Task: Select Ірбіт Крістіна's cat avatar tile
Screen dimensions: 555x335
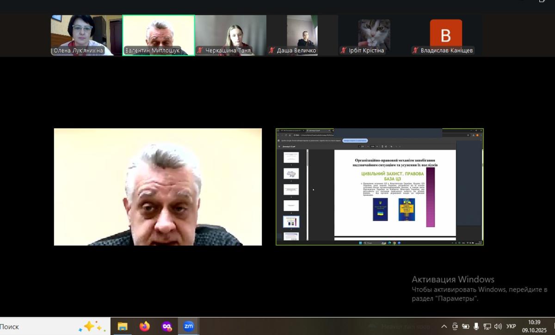Action: 374,35
